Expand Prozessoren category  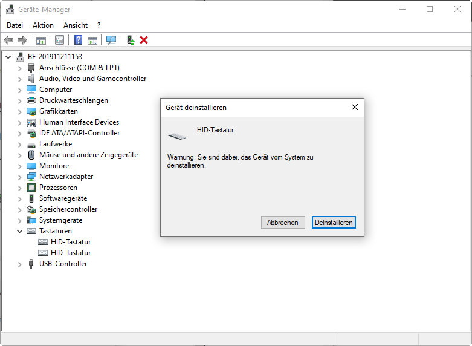tap(19, 188)
